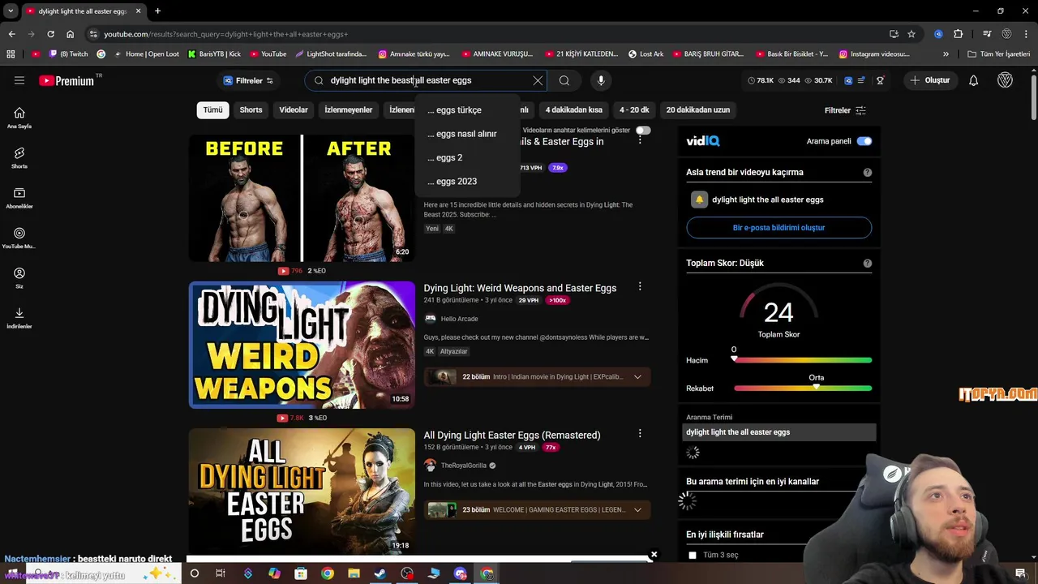Choose suggestion '... eggs nasıl alınır'

click(467, 134)
